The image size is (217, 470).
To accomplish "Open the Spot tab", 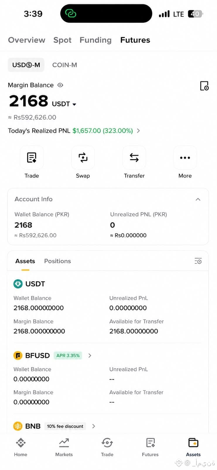I will (62, 40).
